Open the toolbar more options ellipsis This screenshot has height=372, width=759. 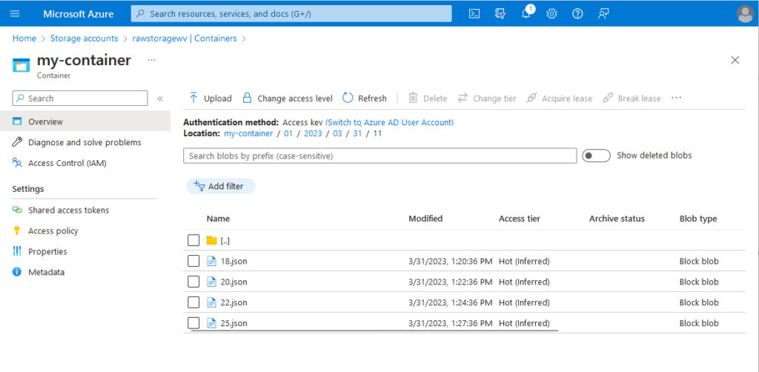coord(676,98)
